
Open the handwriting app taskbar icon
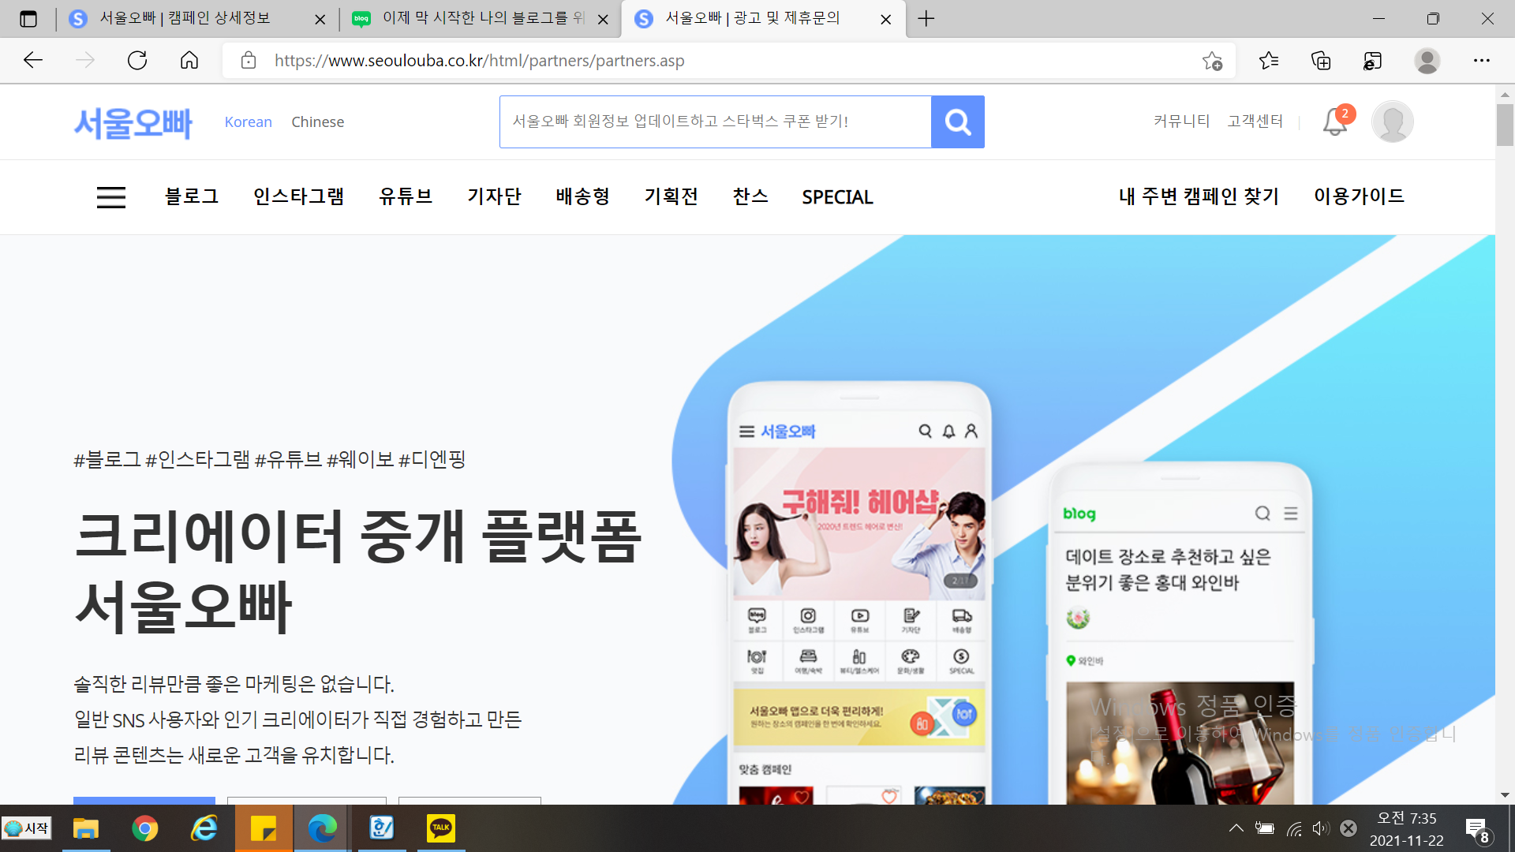(382, 828)
